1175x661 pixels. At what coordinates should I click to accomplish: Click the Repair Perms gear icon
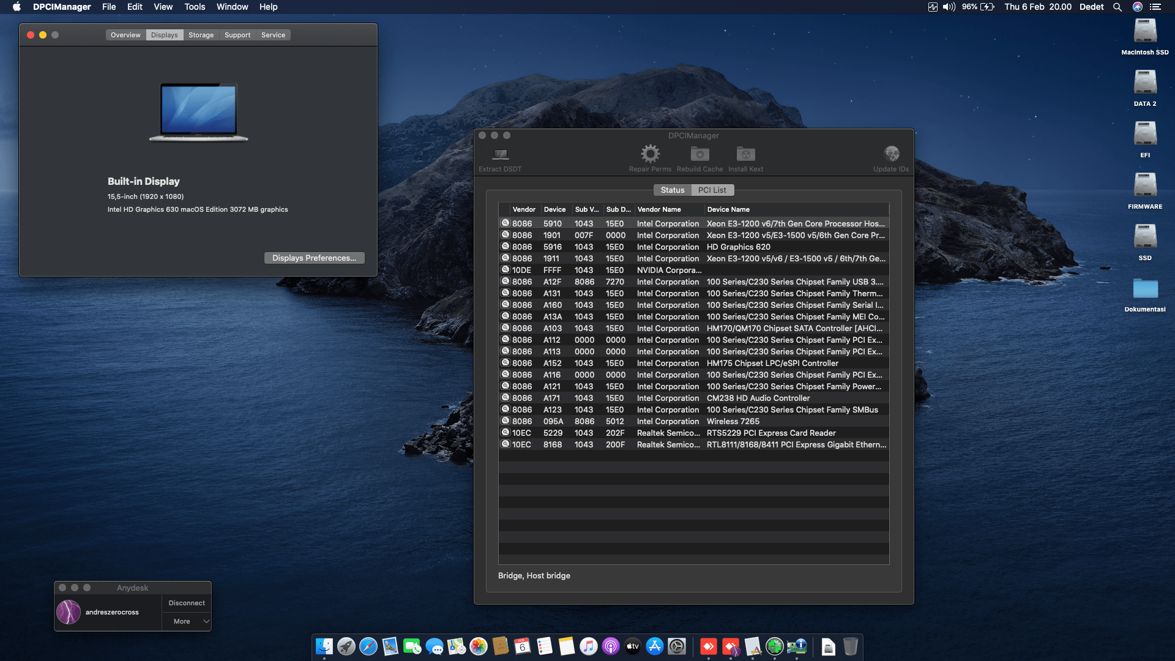pos(650,153)
